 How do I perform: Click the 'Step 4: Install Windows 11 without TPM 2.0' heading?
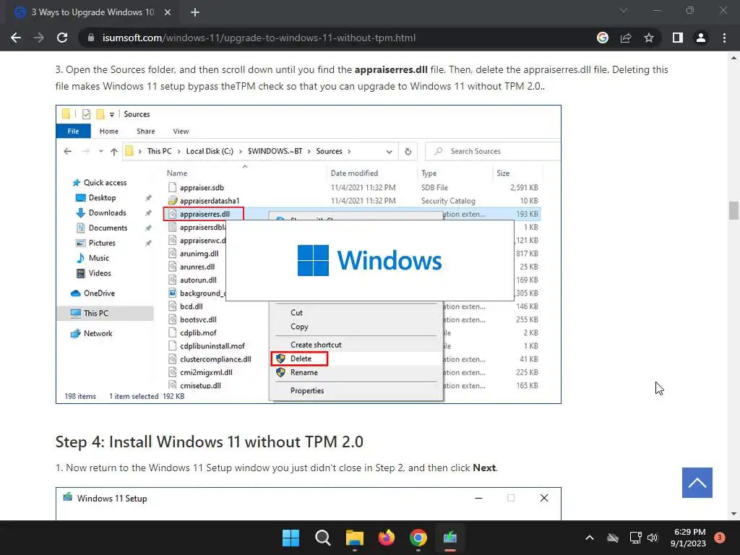click(209, 442)
